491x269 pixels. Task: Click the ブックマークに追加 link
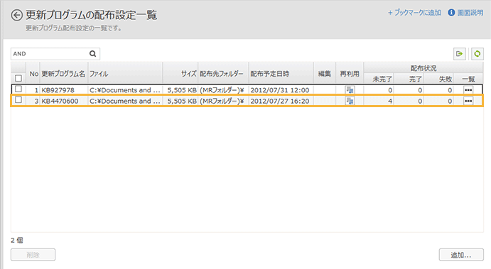tap(414, 13)
